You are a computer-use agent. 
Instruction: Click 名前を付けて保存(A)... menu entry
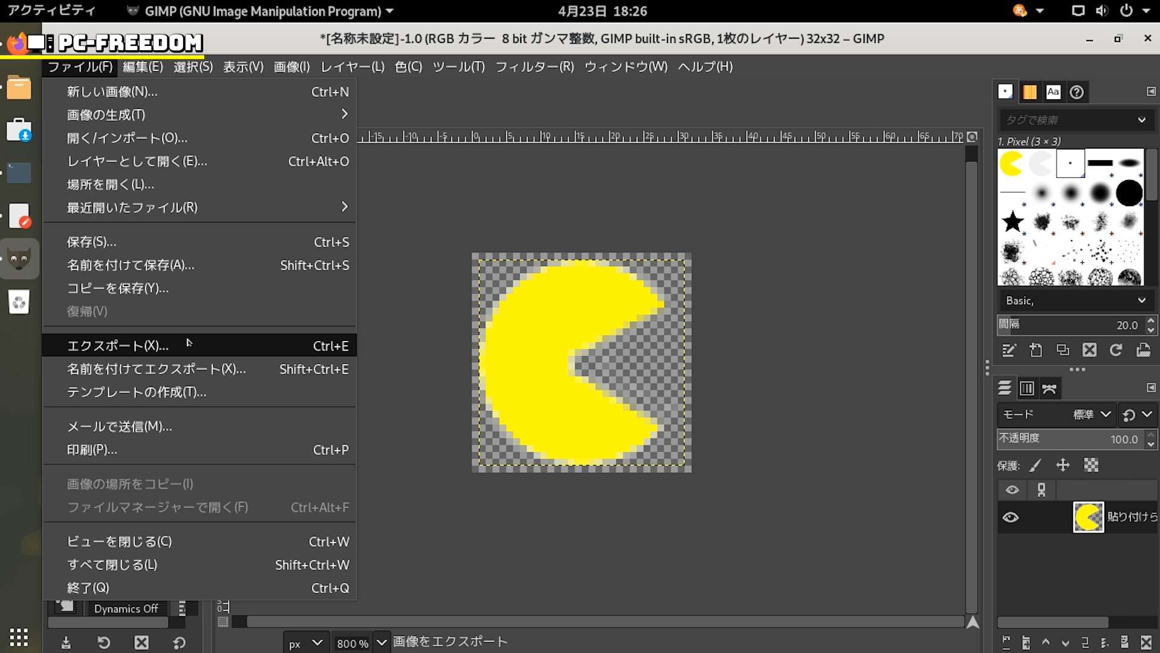[130, 265]
